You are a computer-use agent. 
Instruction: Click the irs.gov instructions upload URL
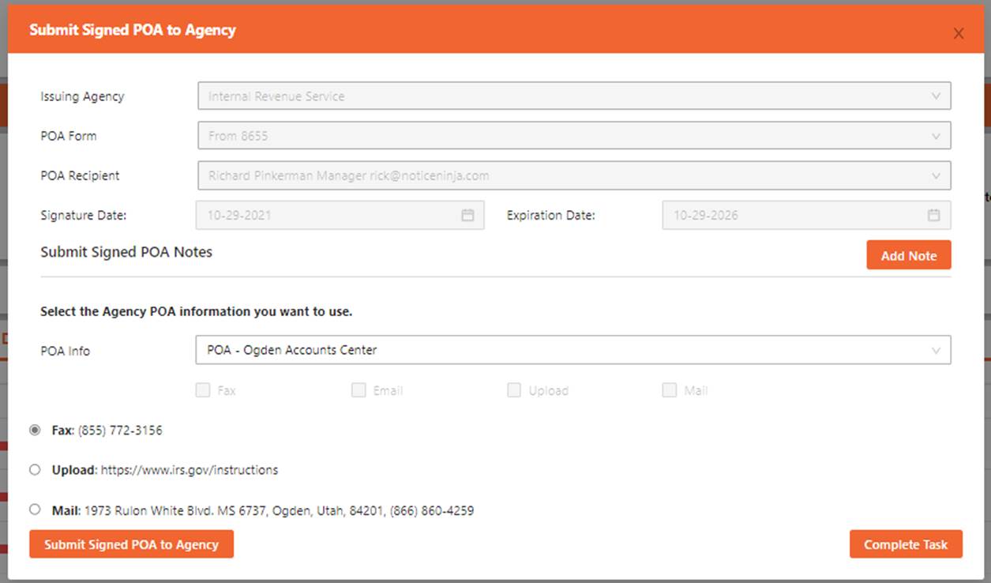[190, 470]
